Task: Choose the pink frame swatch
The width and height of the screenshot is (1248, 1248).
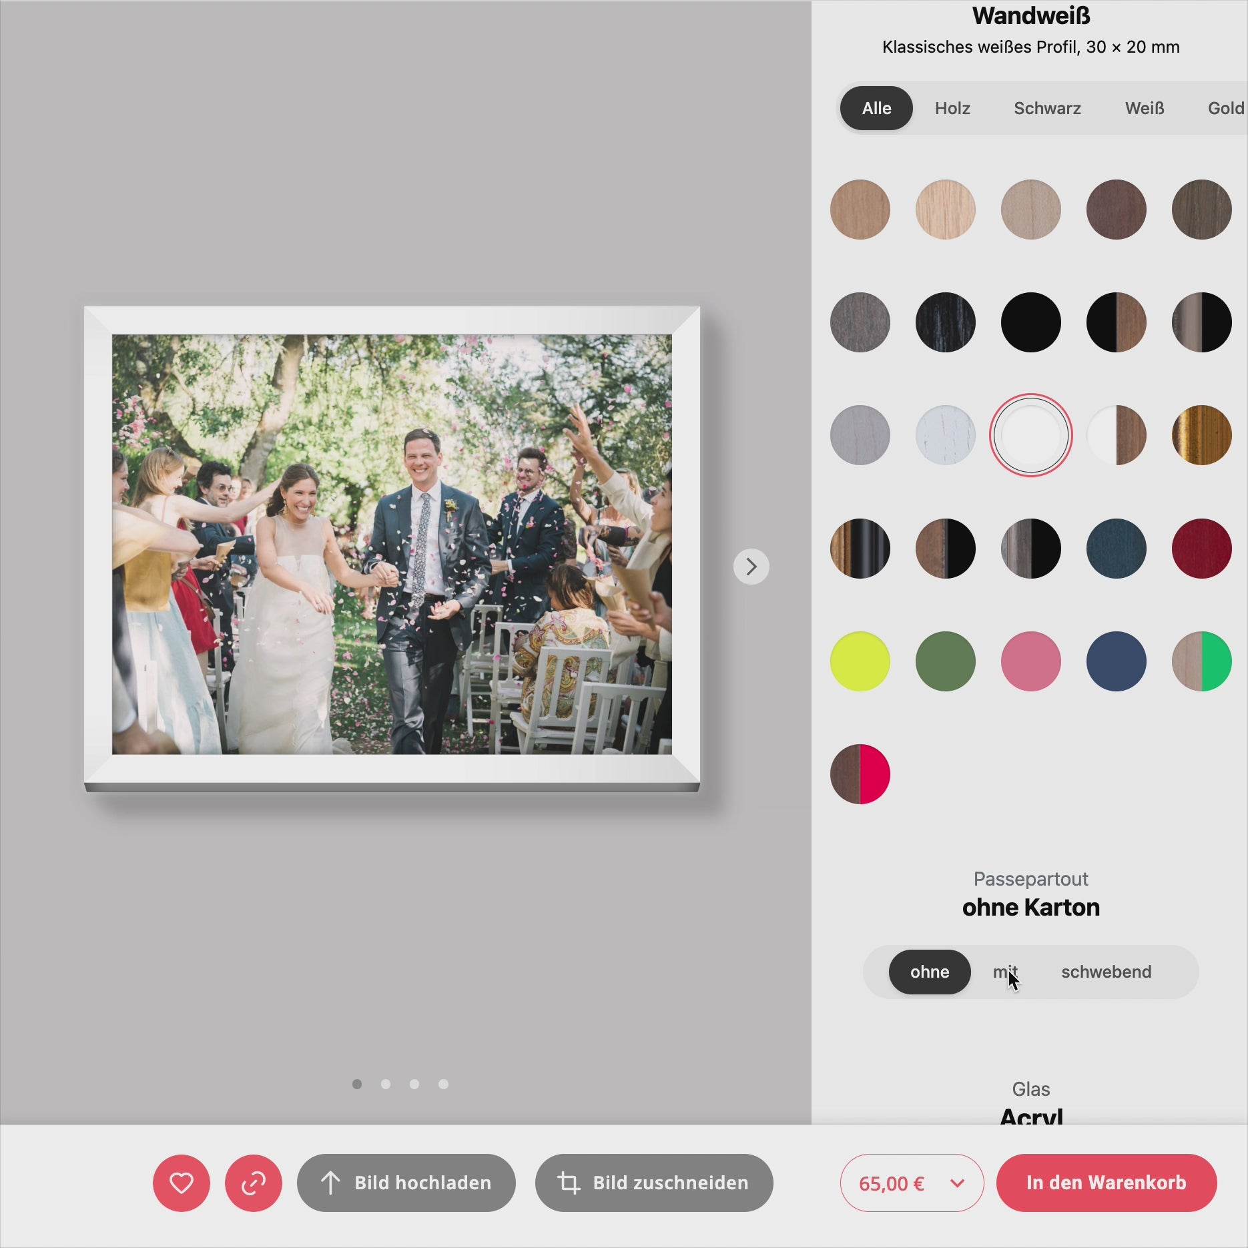Action: click(x=1031, y=661)
